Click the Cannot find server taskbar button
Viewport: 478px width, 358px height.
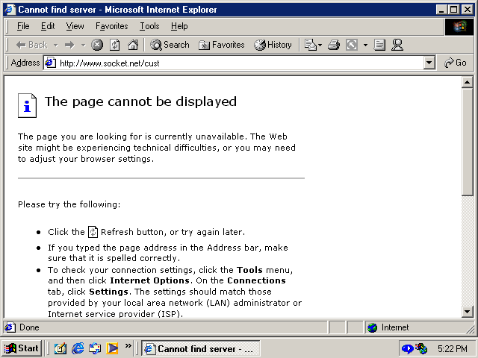tap(201, 348)
